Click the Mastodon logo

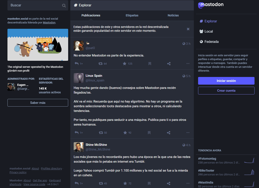pyautogui.click(x=211, y=5)
